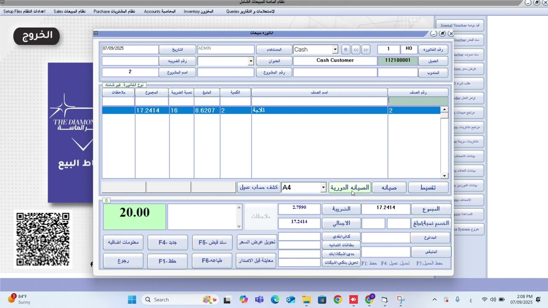Open the Queries الاستعلامات و التقارير menu
This screenshot has width=548, height=308.
point(250,12)
